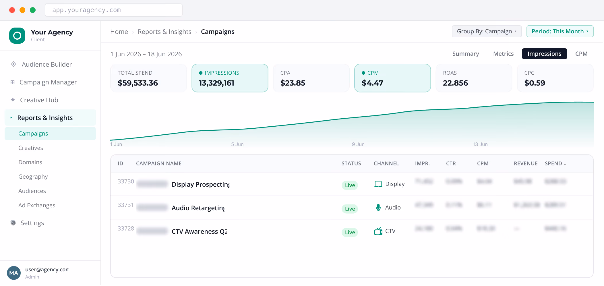Open Reports & Insights in the sidebar
This screenshot has width=604, height=286.
click(x=50, y=118)
